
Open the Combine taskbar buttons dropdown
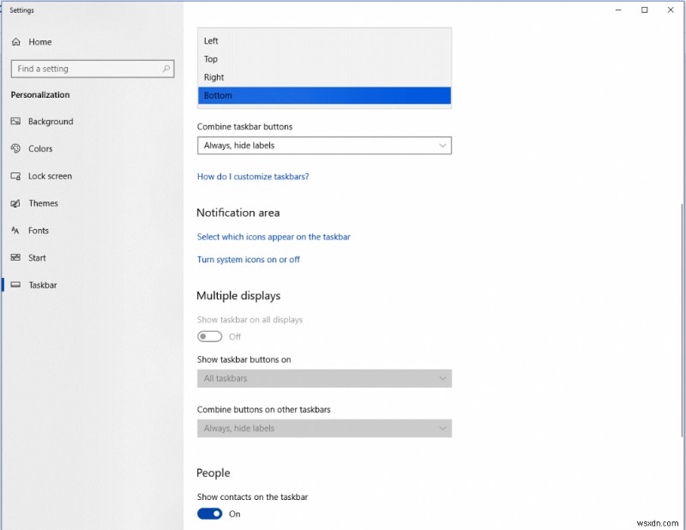(324, 145)
